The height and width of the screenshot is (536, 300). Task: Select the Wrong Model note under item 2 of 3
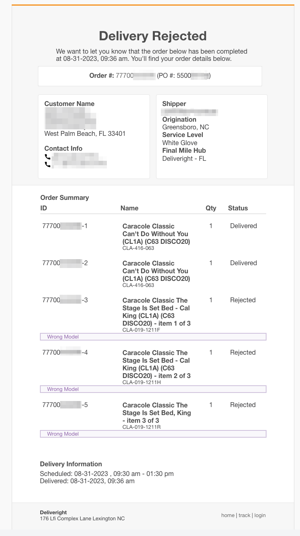pos(153,389)
